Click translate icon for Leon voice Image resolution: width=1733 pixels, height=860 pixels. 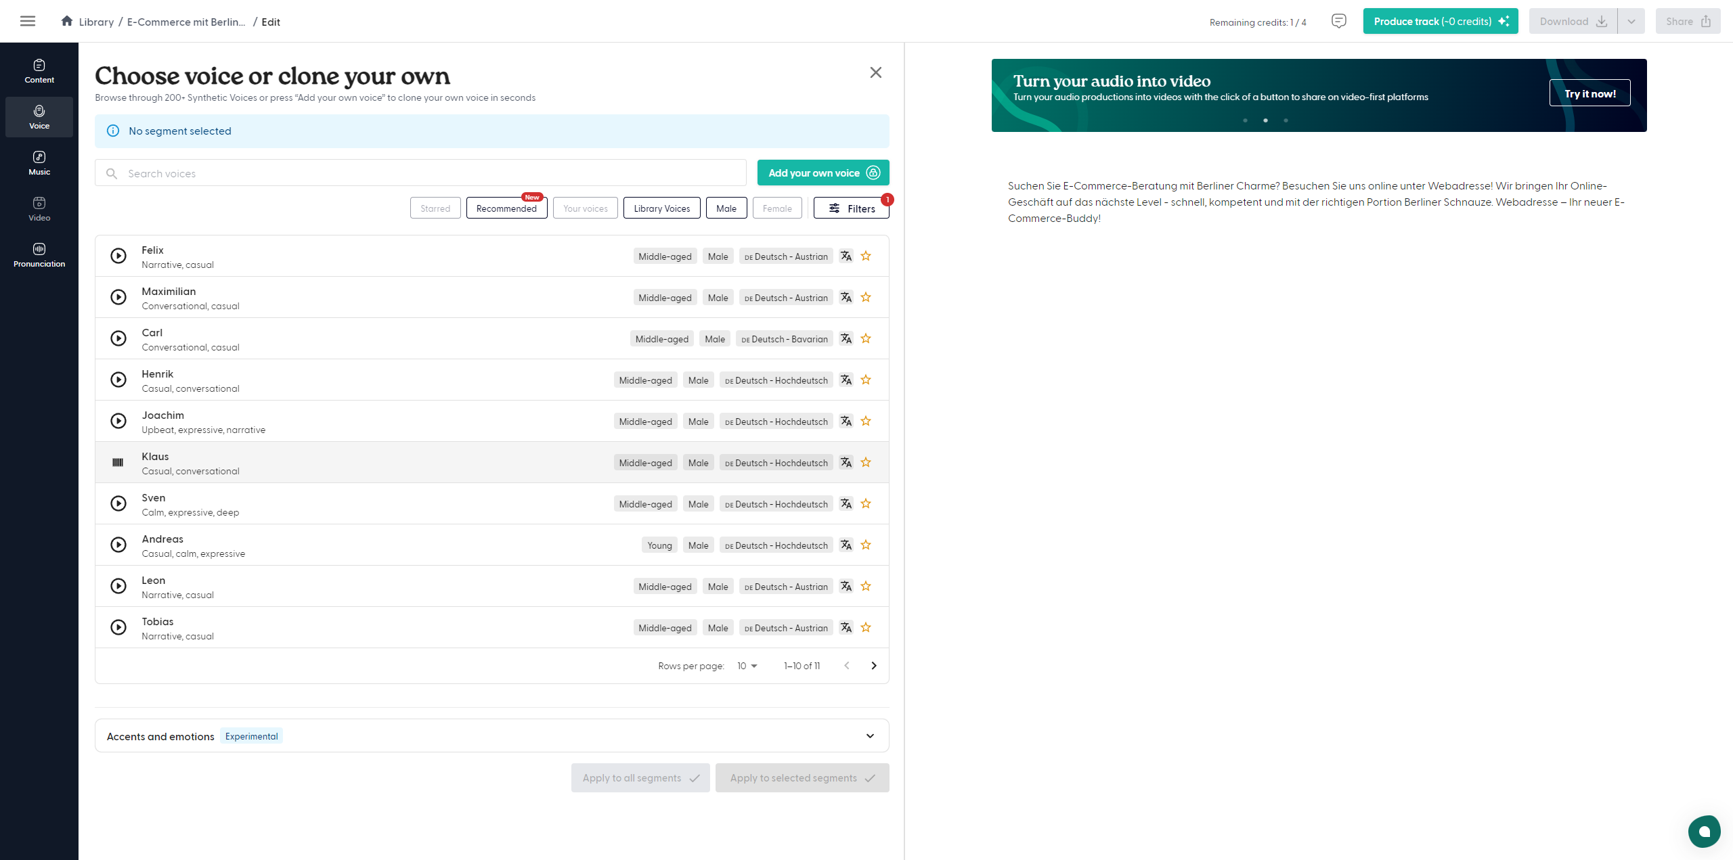(x=846, y=586)
